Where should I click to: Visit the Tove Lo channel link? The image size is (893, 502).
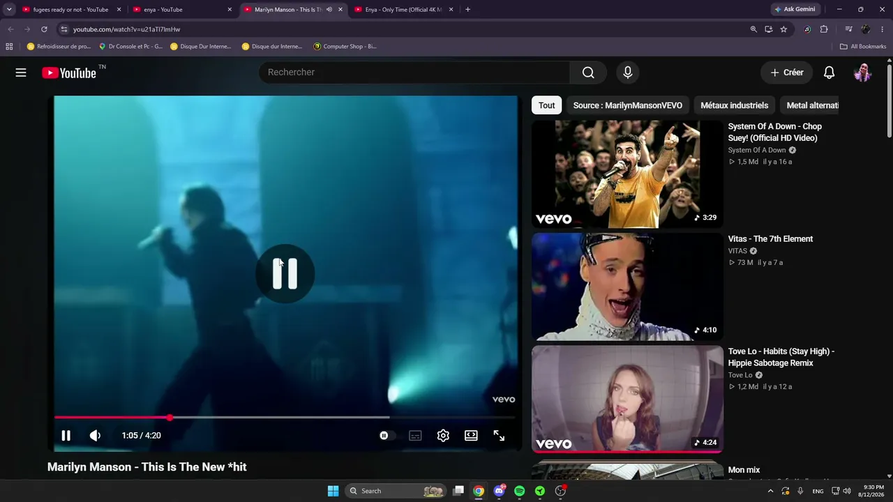740,375
